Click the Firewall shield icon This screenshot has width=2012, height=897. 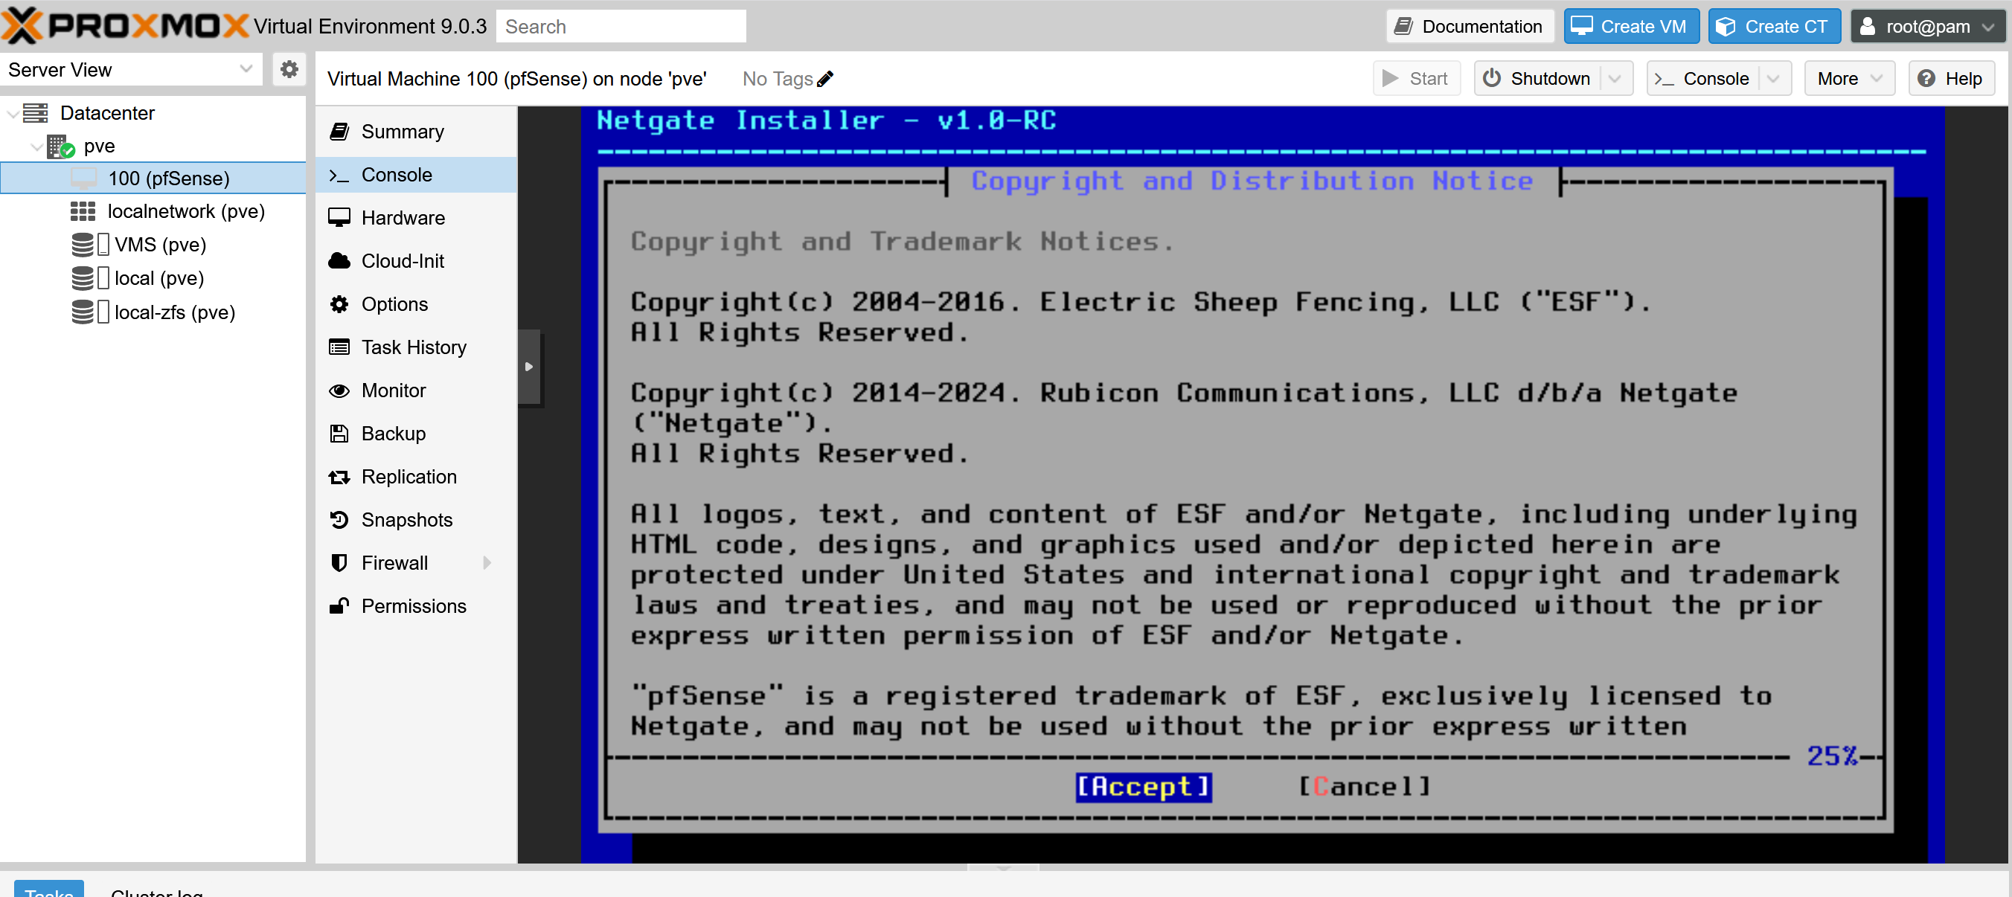click(339, 563)
